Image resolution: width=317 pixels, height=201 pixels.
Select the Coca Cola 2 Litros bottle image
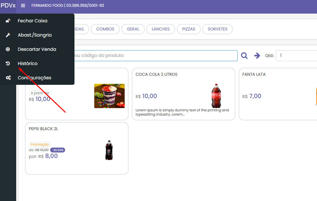[x=216, y=96]
